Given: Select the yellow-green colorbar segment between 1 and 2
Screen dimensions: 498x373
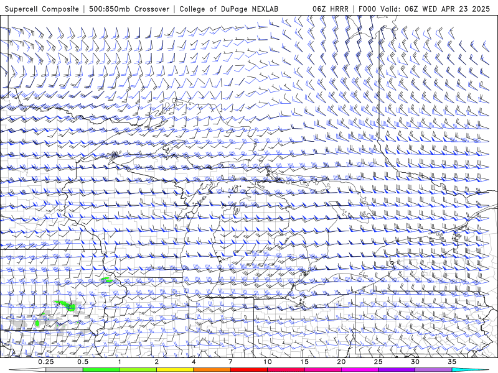Looking at the screenshot, I should click(138, 370).
